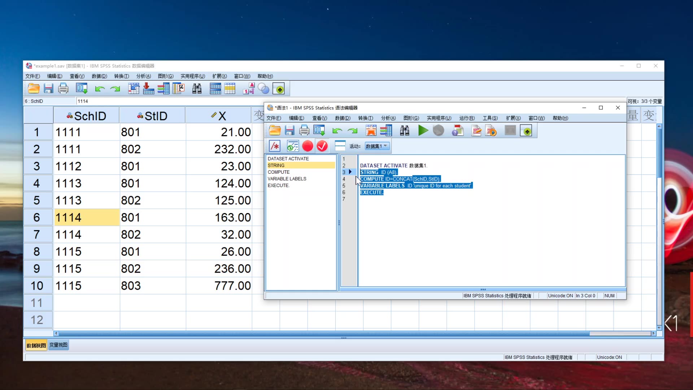Open 转换(T) menu in data editor

pos(121,76)
